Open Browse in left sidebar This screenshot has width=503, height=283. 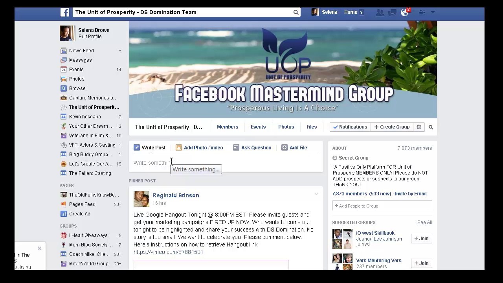click(77, 88)
